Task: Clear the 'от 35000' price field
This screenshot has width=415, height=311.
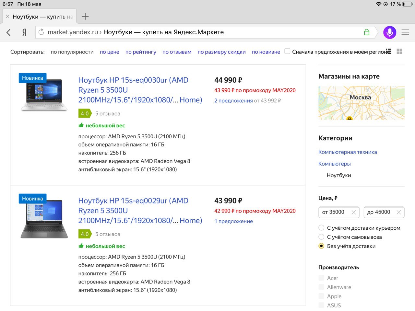Action: tap(354, 212)
